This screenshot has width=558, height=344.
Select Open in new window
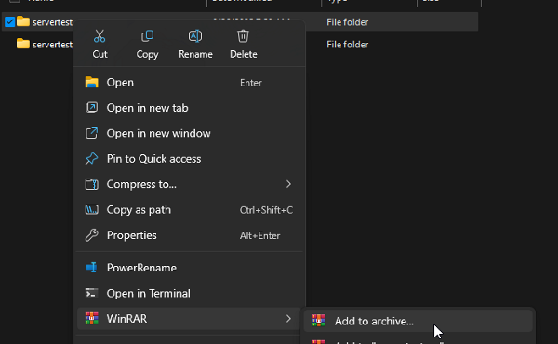tap(189, 133)
